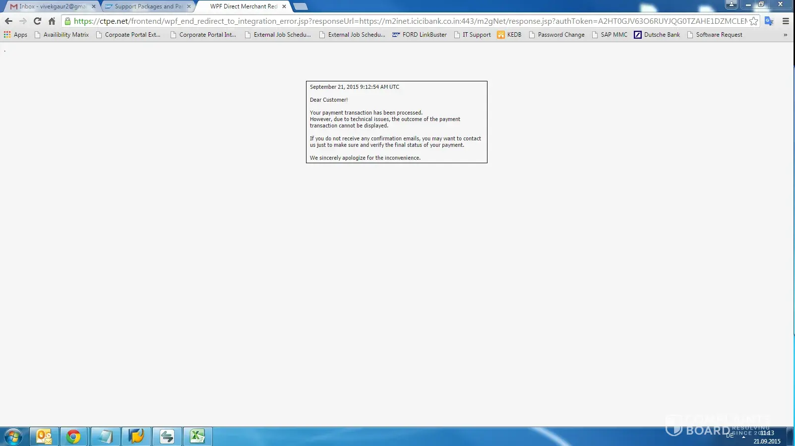Viewport: 795px width, 446px height.
Task: View site security info via padlock
Action: [x=68, y=21]
